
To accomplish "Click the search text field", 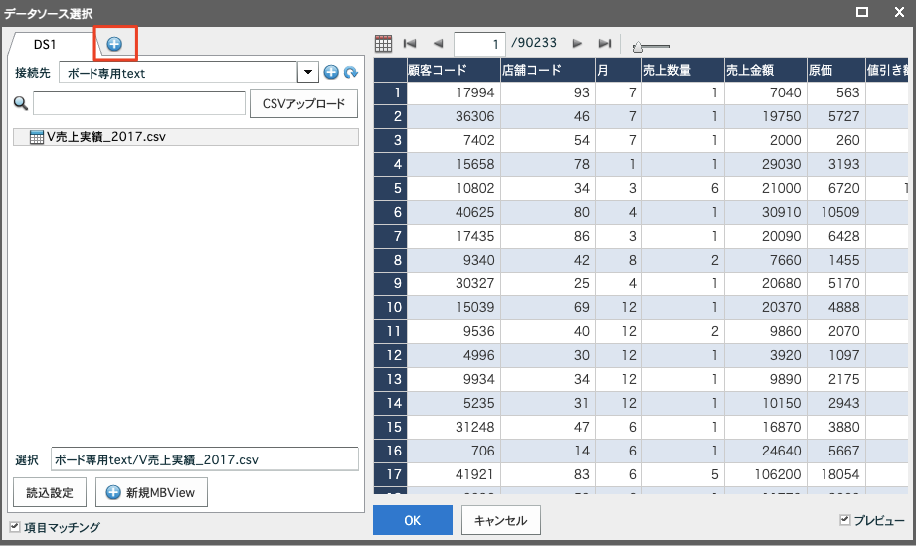I will tap(139, 104).
